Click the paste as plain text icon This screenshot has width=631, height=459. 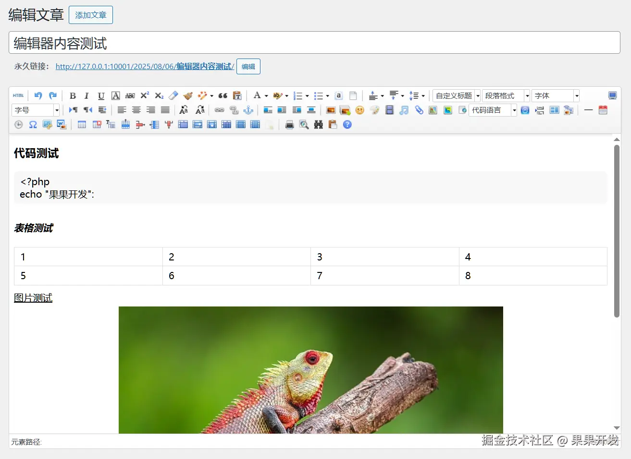(x=237, y=96)
